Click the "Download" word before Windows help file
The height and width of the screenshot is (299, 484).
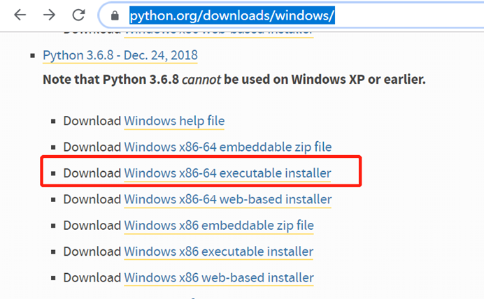[92, 121]
